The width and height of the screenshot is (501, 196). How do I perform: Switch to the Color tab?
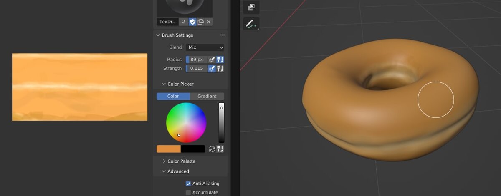[x=173, y=96]
